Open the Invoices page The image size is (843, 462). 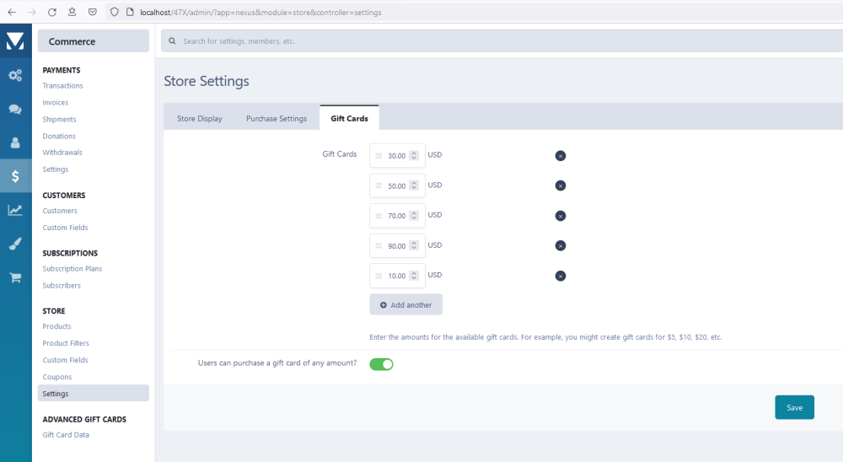56,102
